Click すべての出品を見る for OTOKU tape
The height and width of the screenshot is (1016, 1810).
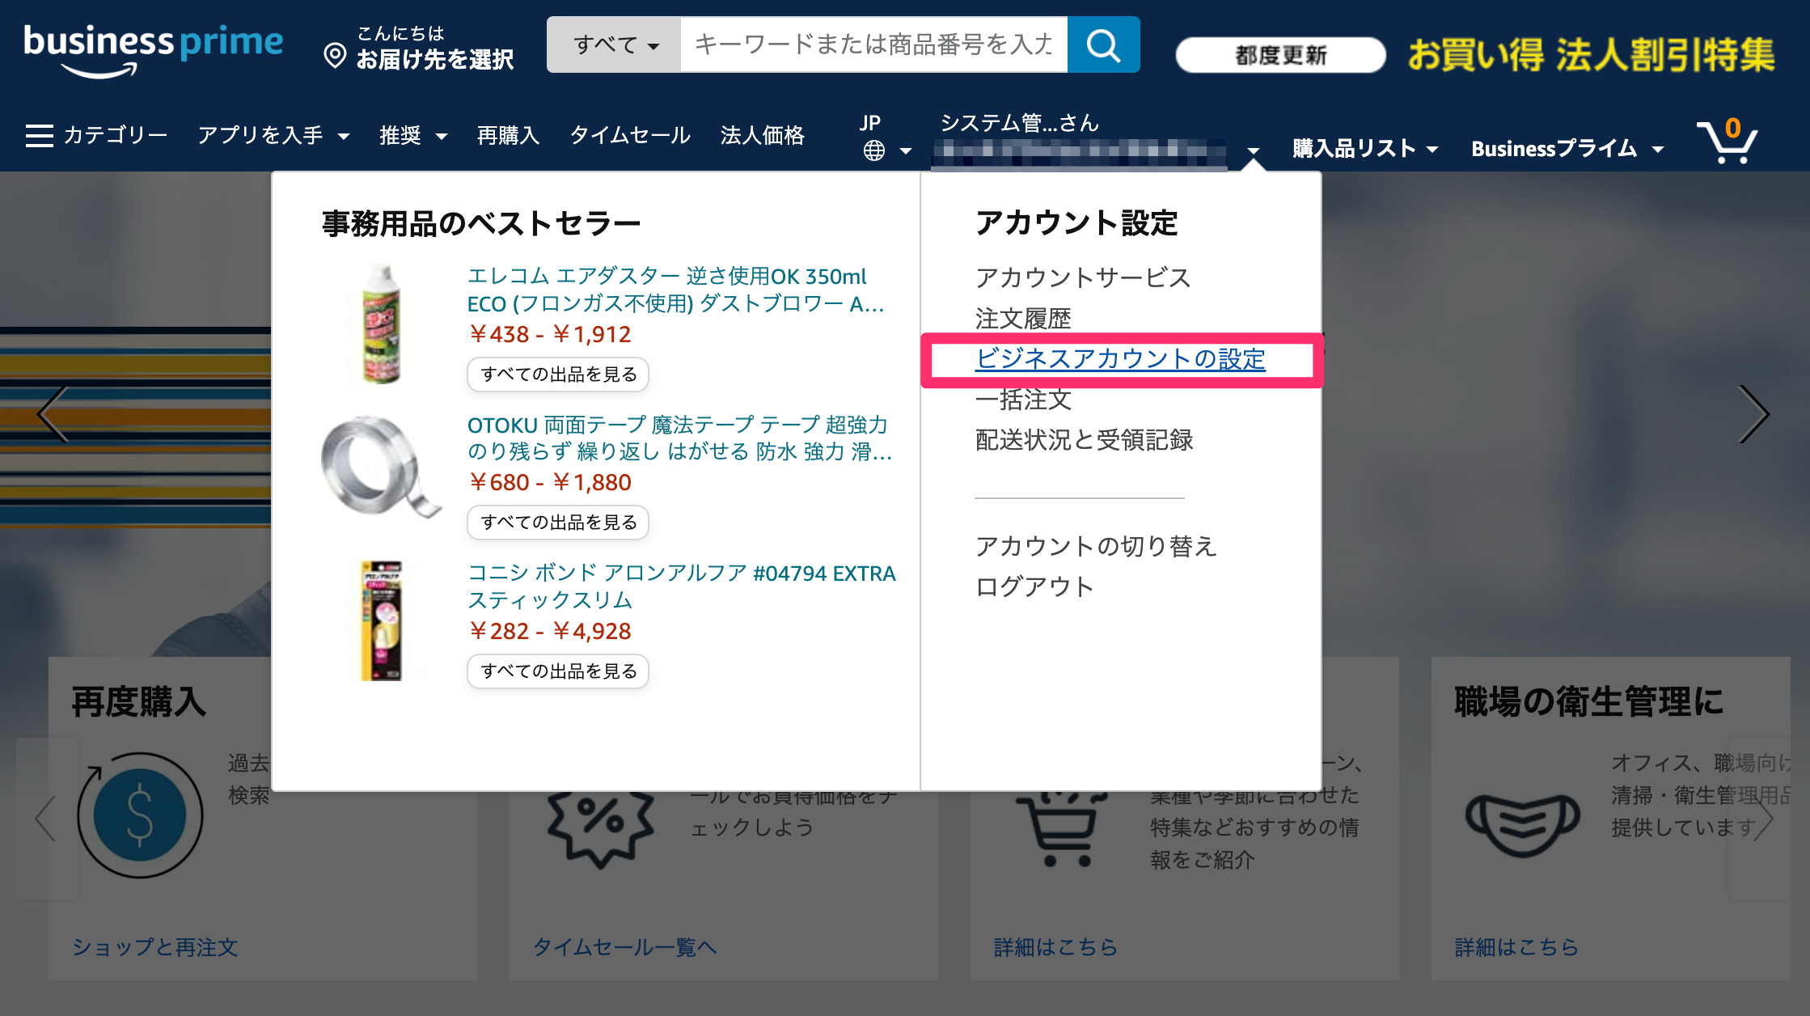558,523
